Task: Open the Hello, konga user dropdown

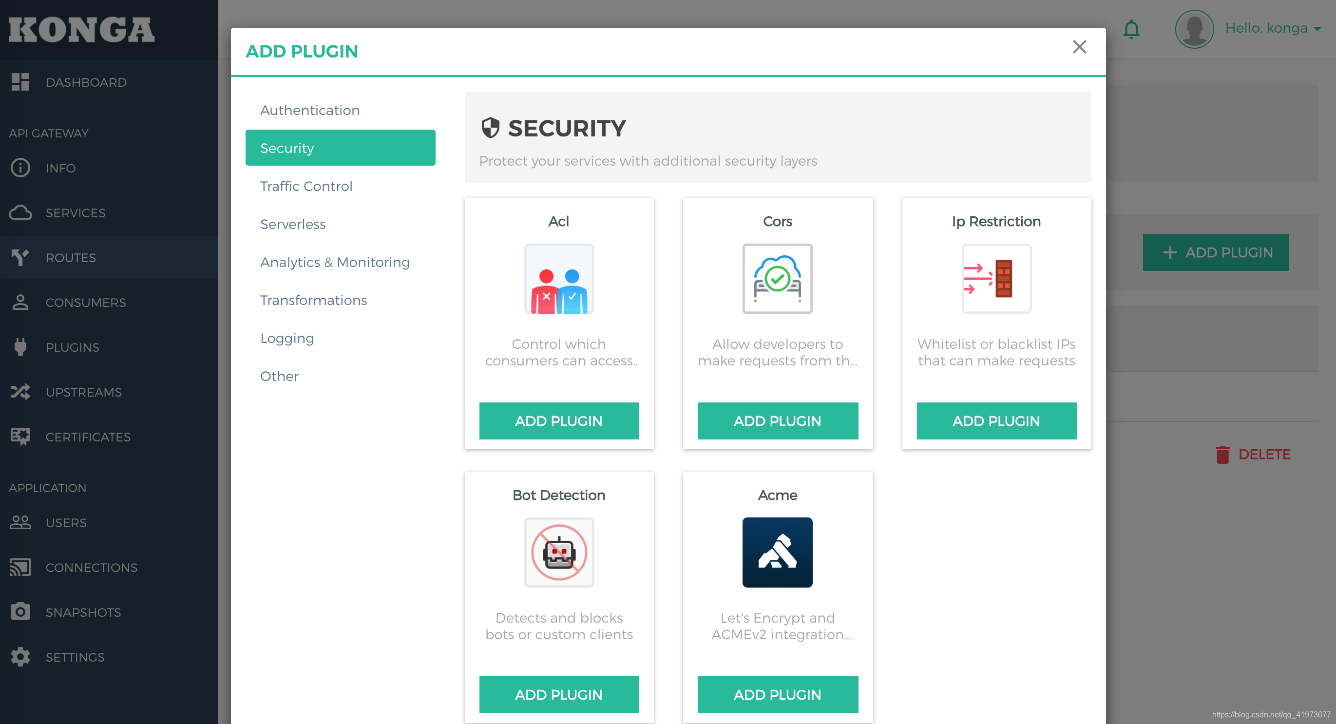Action: 1272,29
